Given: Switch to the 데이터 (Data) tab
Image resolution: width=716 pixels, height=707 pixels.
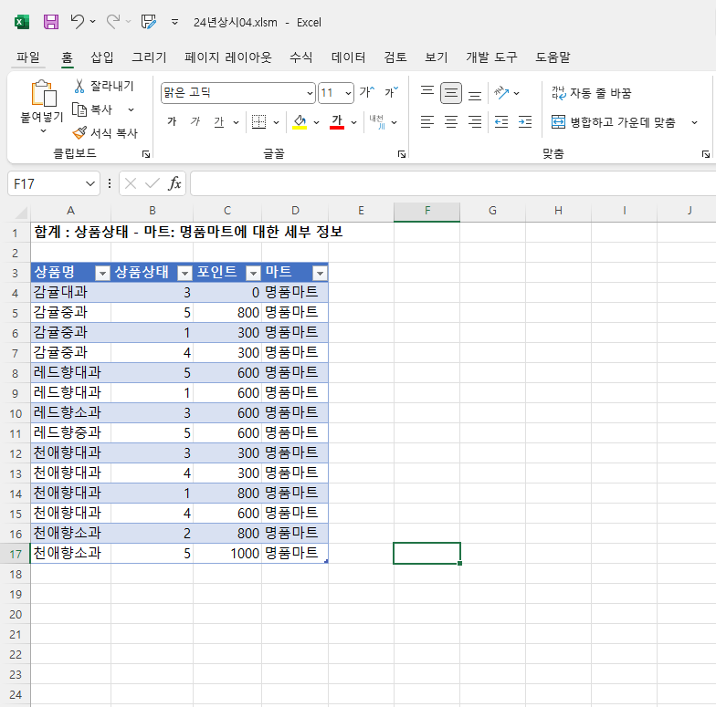Looking at the screenshot, I should (348, 57).
